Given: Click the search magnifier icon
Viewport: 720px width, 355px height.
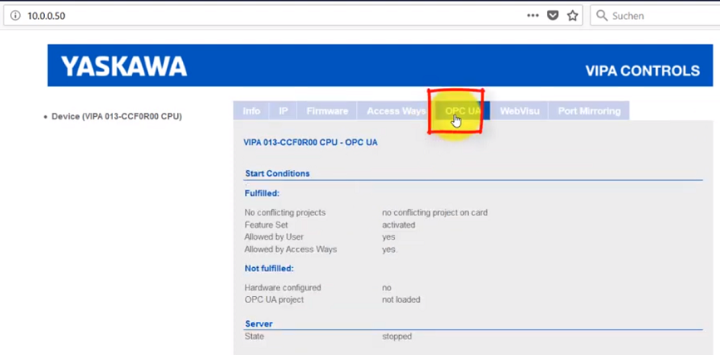Looking at the screenshot, I should pos(602,16).
